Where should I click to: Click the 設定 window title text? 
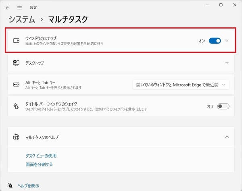(33, 8)
